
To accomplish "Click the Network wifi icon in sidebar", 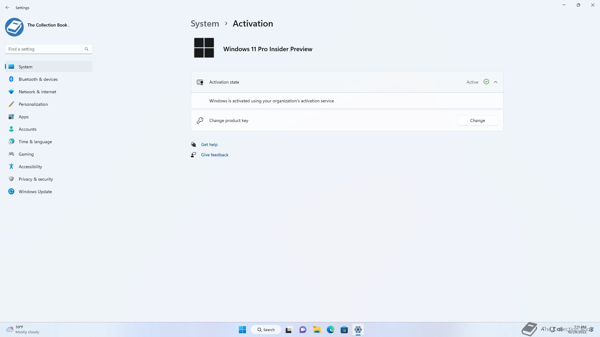I will click(11, 92).
